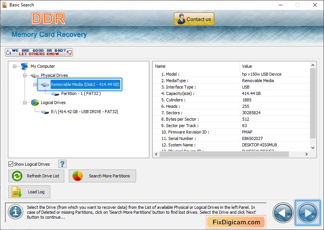324x230 pixels.
Task: Select the My Computer monitor icon
Action: 24,66
